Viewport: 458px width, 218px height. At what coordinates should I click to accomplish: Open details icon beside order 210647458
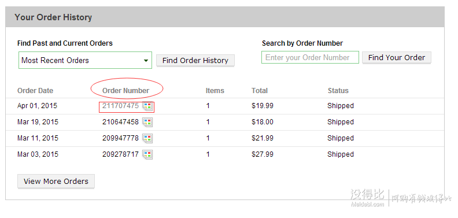(x=147, y=123)
